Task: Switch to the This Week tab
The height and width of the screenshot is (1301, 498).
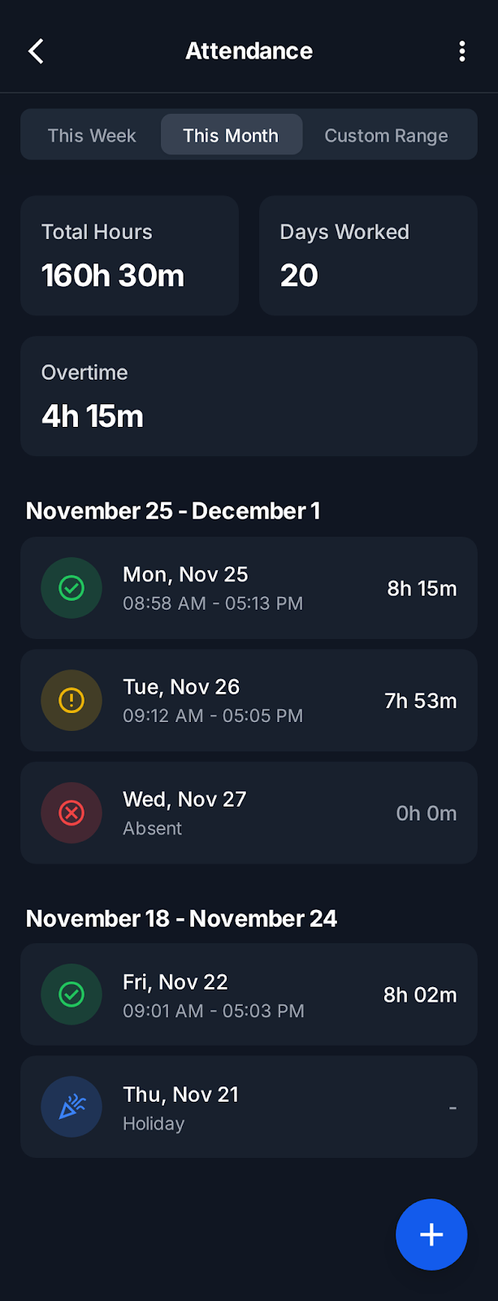Action: click(92, 135)
